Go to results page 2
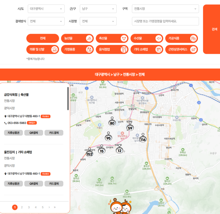The height and width of the screenshot is (214, 220). pyautogui.click(x=22, y=207)
